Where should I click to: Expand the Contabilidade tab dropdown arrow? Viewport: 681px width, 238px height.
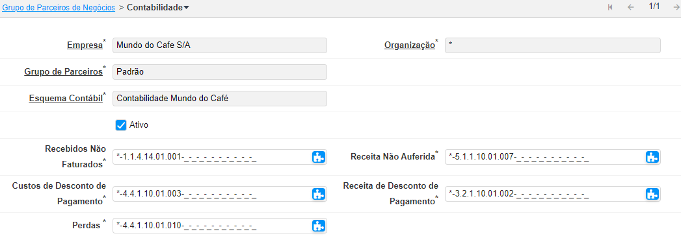click(186, 8)
